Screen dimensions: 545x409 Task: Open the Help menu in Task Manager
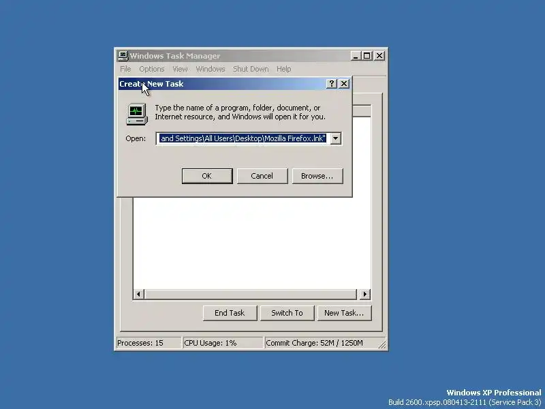coord(283,69)
